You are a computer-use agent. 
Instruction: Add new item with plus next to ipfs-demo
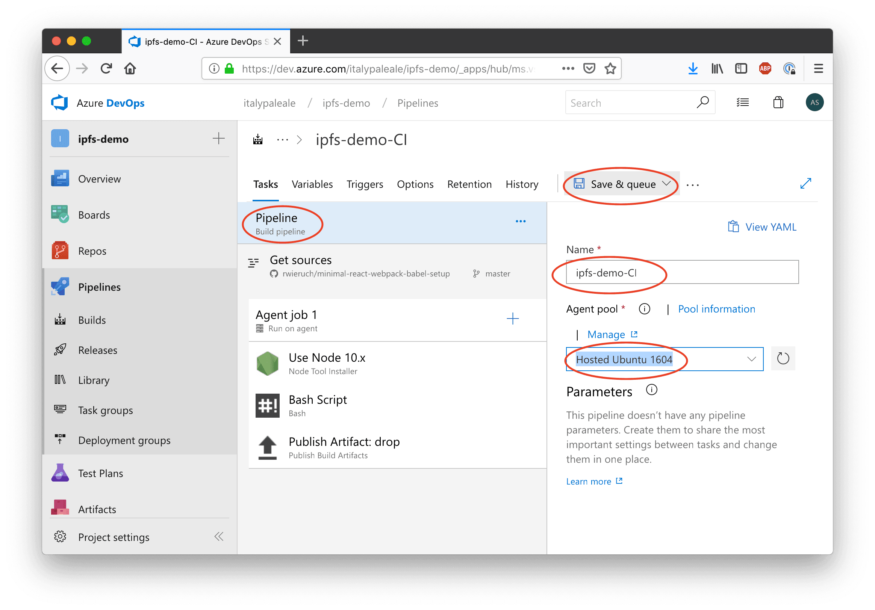pos(218,139)
